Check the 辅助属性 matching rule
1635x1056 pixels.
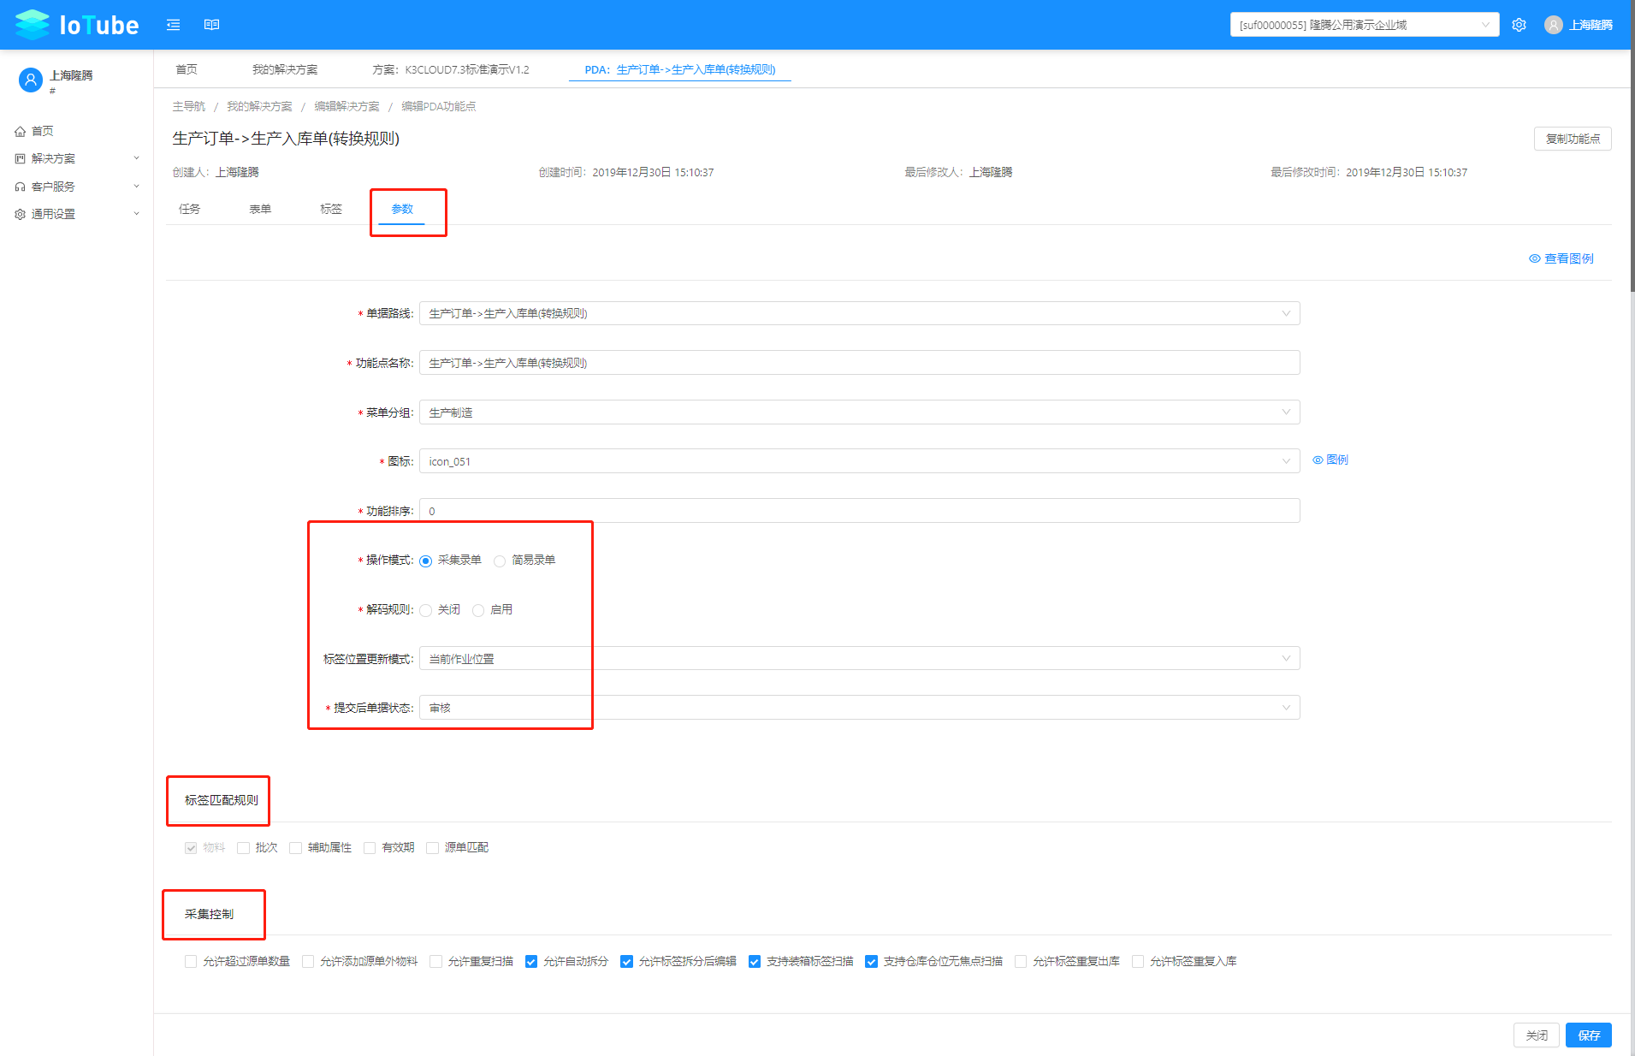295,848
